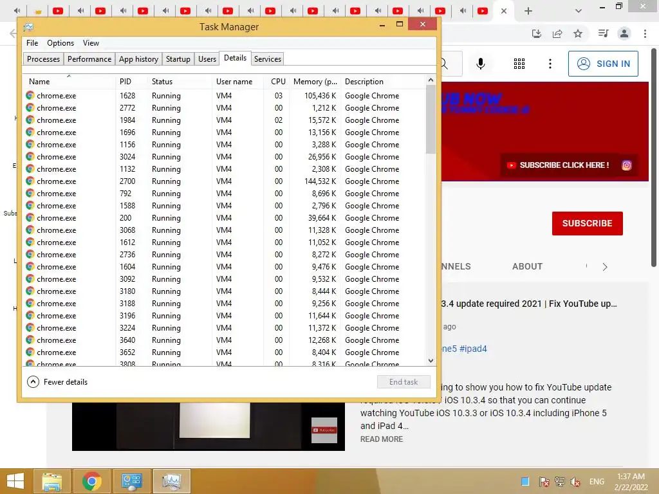Open the File menu in Task Manager
This screenshot has height=494, width=659.
click(x=32, y=43)
